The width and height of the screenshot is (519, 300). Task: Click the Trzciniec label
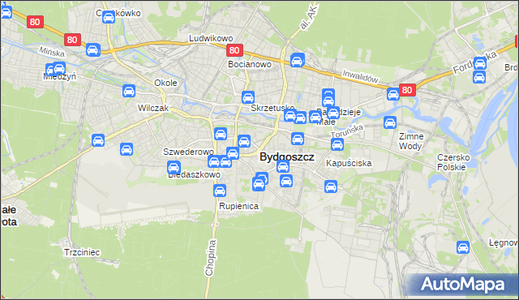tap(82, 253)
